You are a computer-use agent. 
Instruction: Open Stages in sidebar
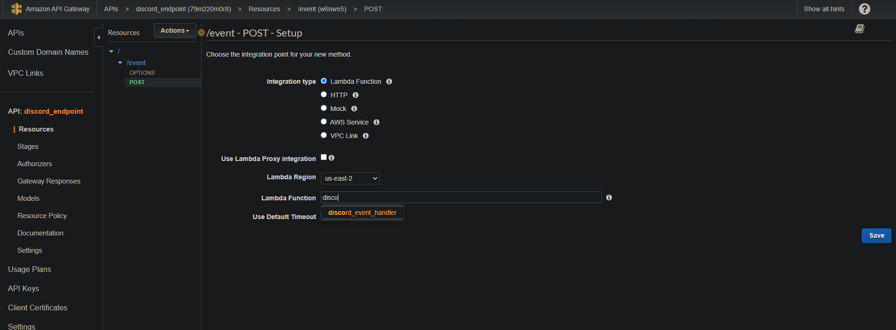pos(28,147)
